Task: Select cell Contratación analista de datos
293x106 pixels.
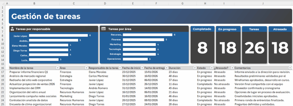Action: tap(34, 100)
